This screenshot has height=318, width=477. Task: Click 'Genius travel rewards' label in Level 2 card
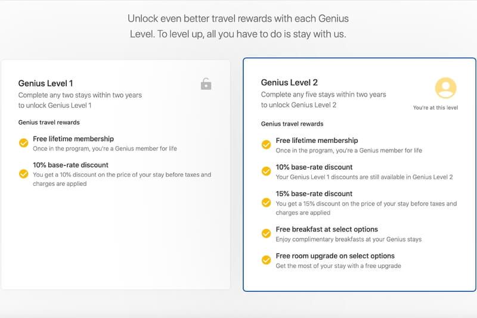[x=292, y=124]
